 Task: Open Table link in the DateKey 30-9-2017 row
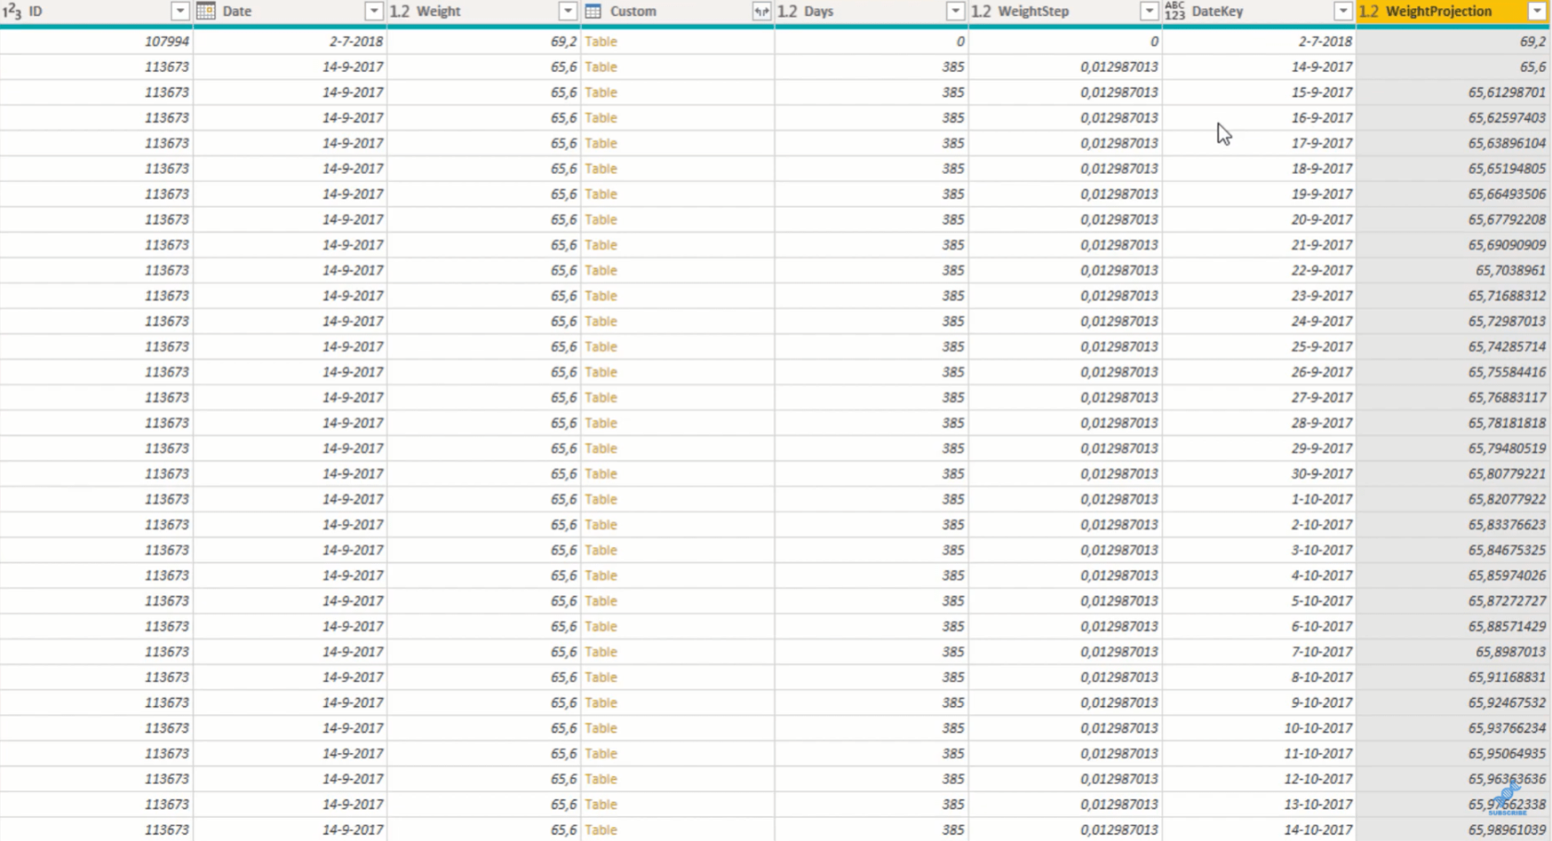(600, 474)
